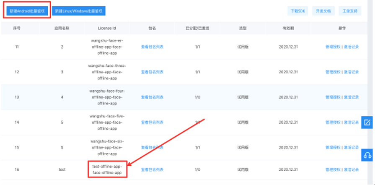The width and height of the screenshot is (375, 185).
Task: Select license id test-offline-app-face-offline-app
Action: tap(107, 169)
